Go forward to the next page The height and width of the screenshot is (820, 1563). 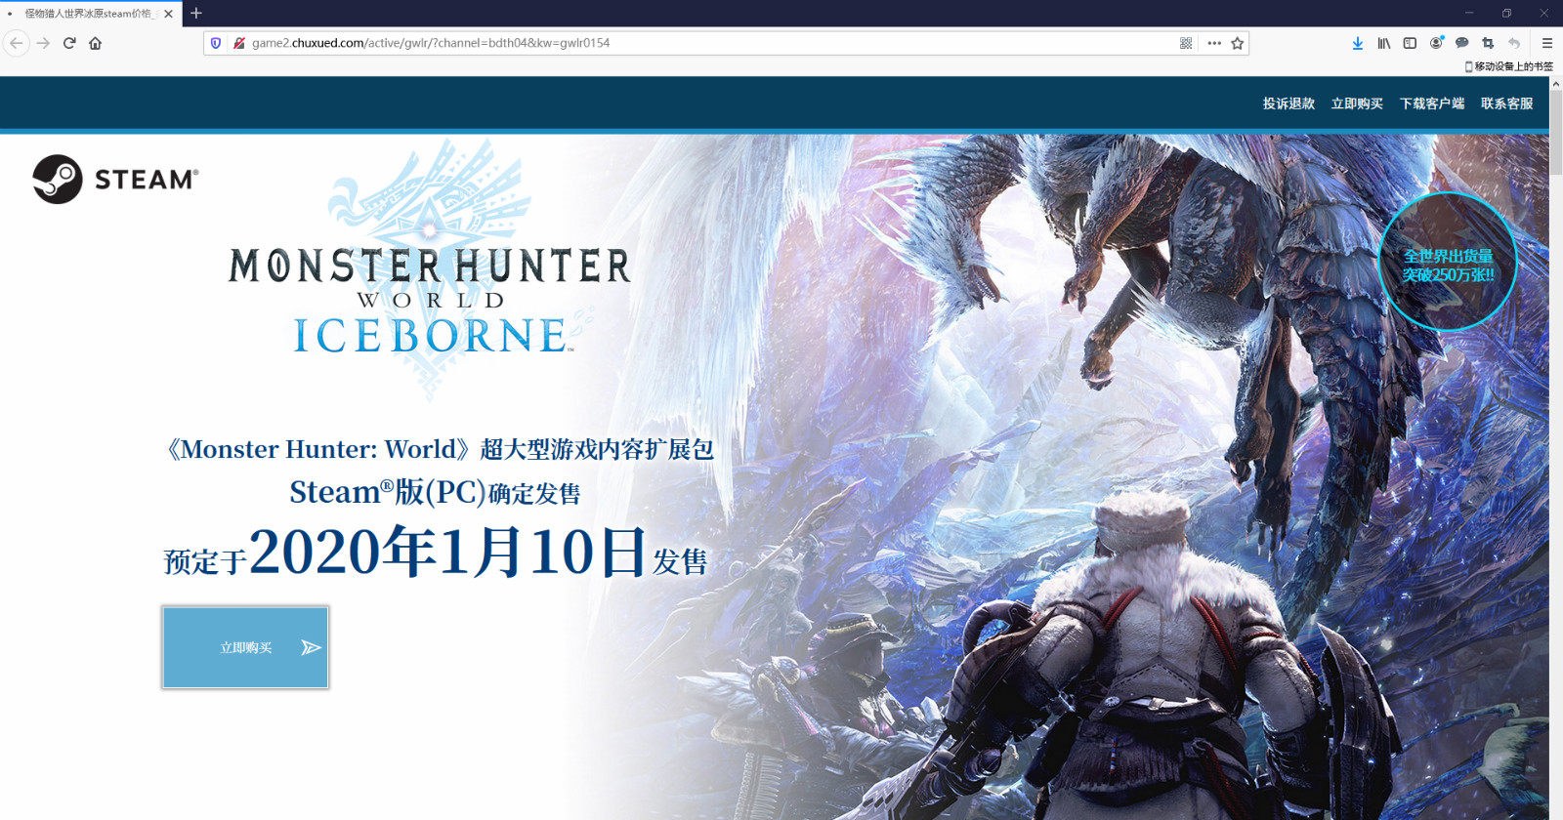(43, 43)
